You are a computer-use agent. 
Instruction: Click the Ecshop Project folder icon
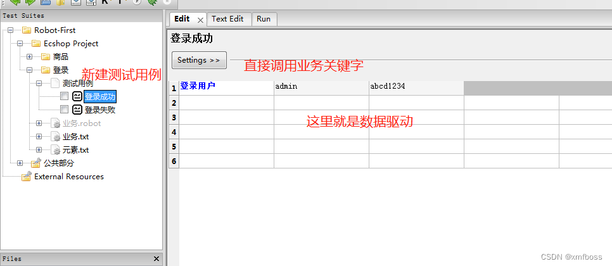coord(36,44)
